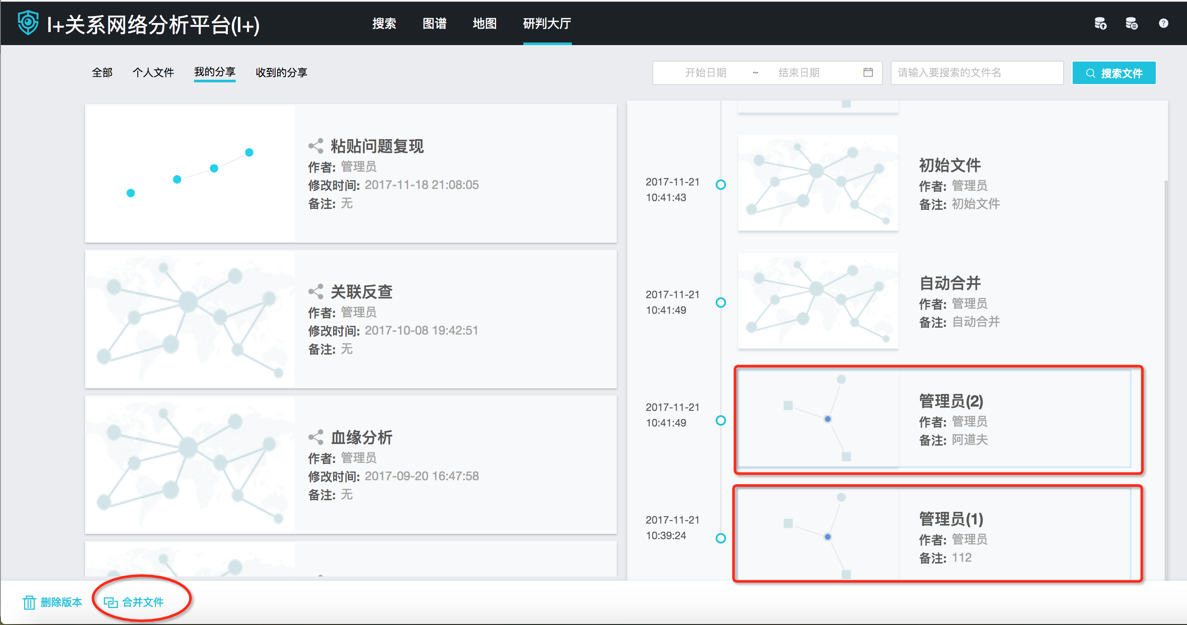Click timestamp 2017-11-18 21:08:05
1187x625 pixels.
click(422, 185)
